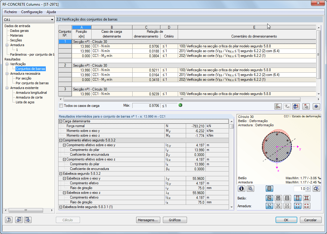327x234 pixels.
Task: Go to the previous window with left arrow icon
Action: [18, 220]
